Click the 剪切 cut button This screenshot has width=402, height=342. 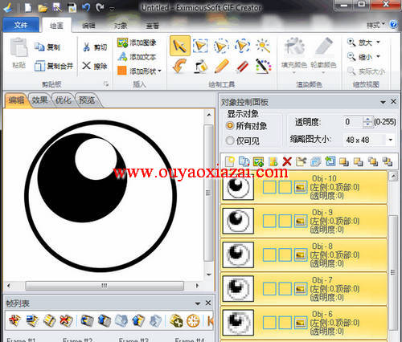click(95, 47)
